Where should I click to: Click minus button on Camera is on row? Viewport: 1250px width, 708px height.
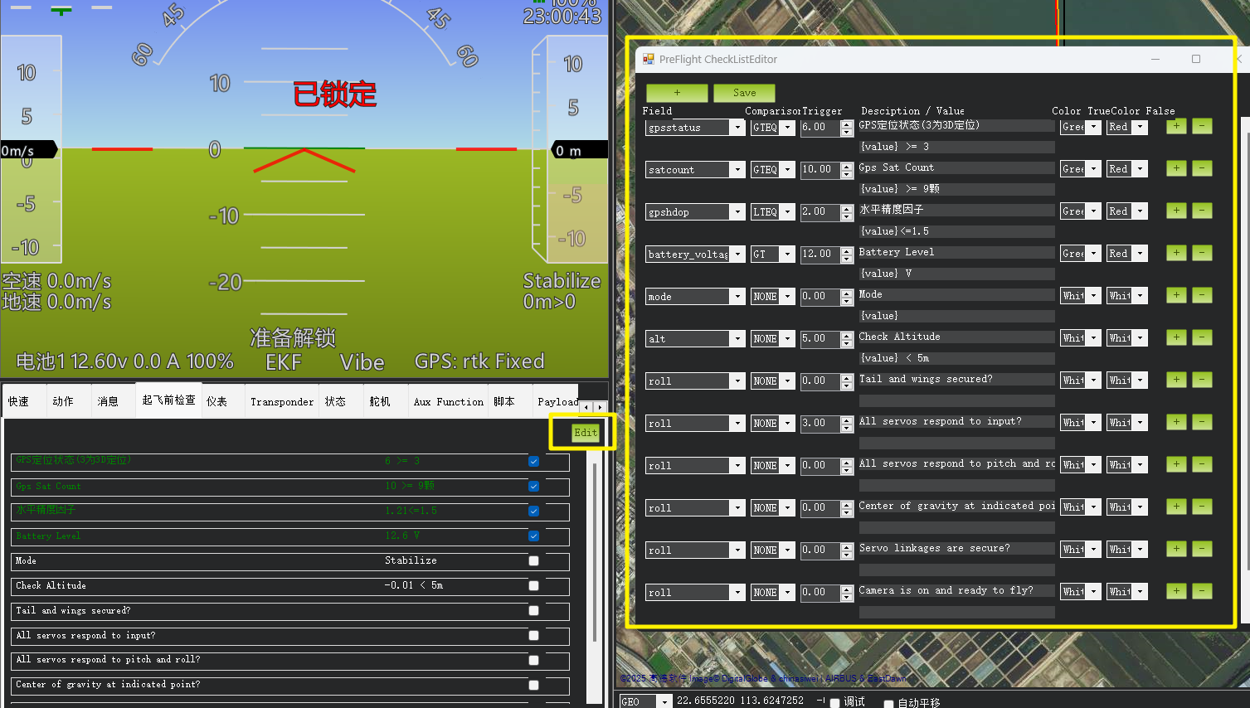(1202, 591)
